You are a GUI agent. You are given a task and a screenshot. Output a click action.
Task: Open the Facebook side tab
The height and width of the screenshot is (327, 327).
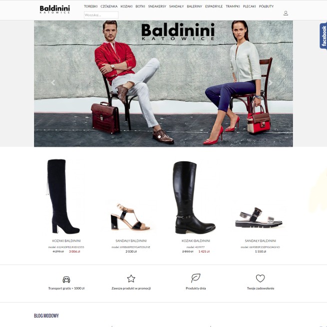tap(323, 35)
